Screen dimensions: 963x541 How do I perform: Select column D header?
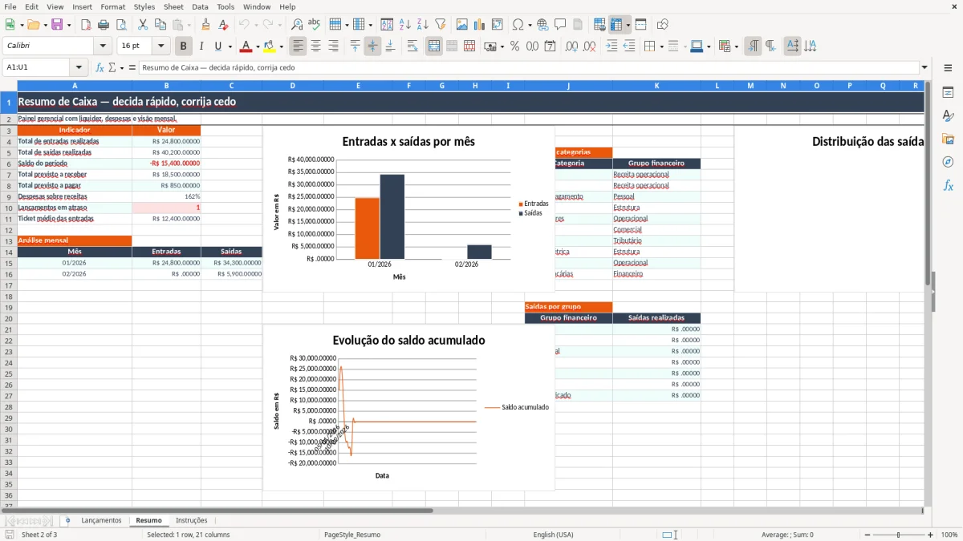(292, 85)
